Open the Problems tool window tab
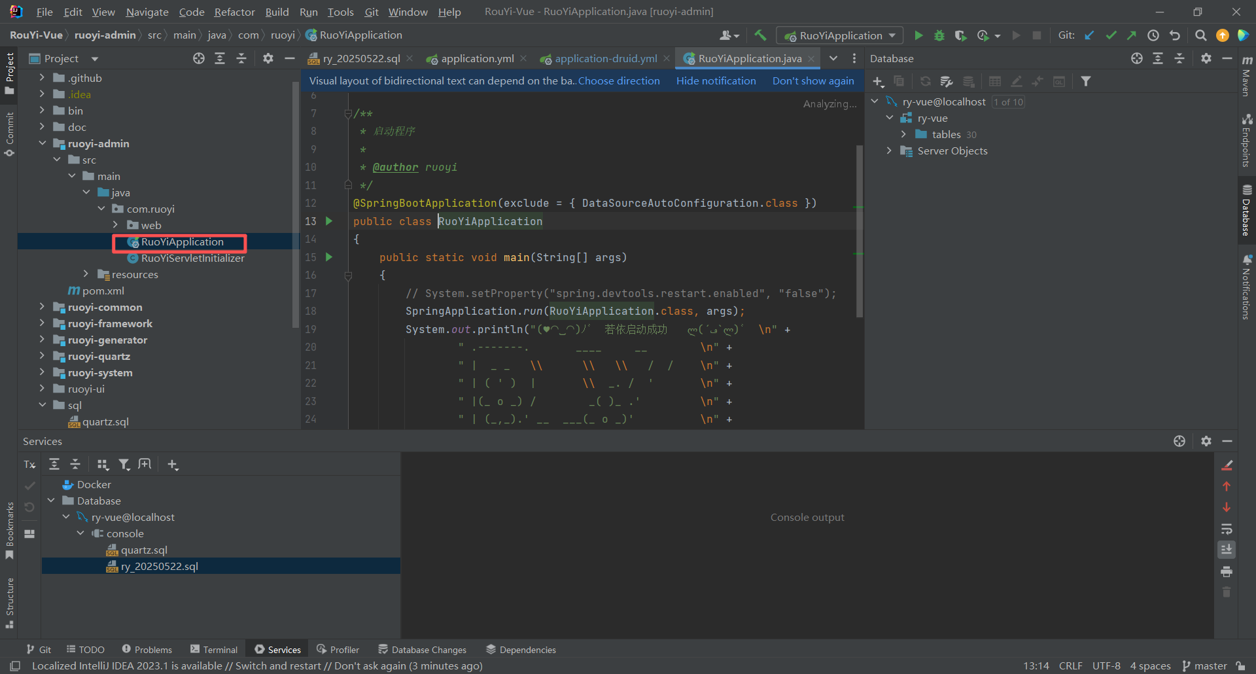Viewport: 1256px width, 674px height. pyautogui.click(x=147, y=649)
